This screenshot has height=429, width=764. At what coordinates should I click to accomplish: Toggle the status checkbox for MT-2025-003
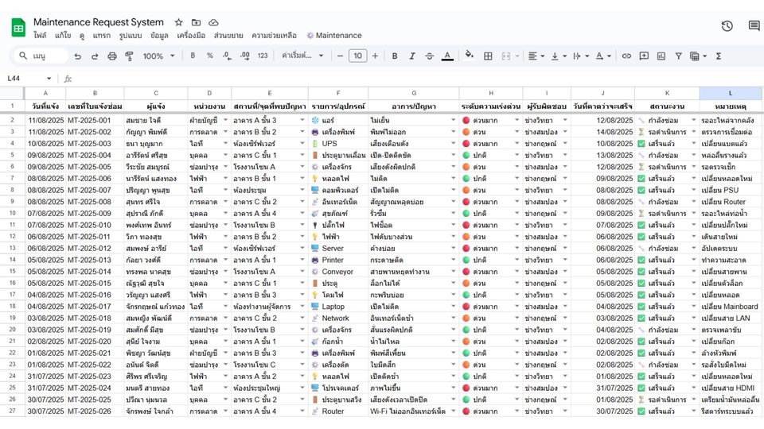point(641,144)
